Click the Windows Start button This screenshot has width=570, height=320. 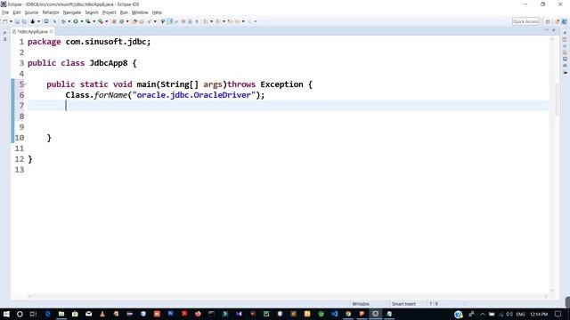[x=6, y=314]
